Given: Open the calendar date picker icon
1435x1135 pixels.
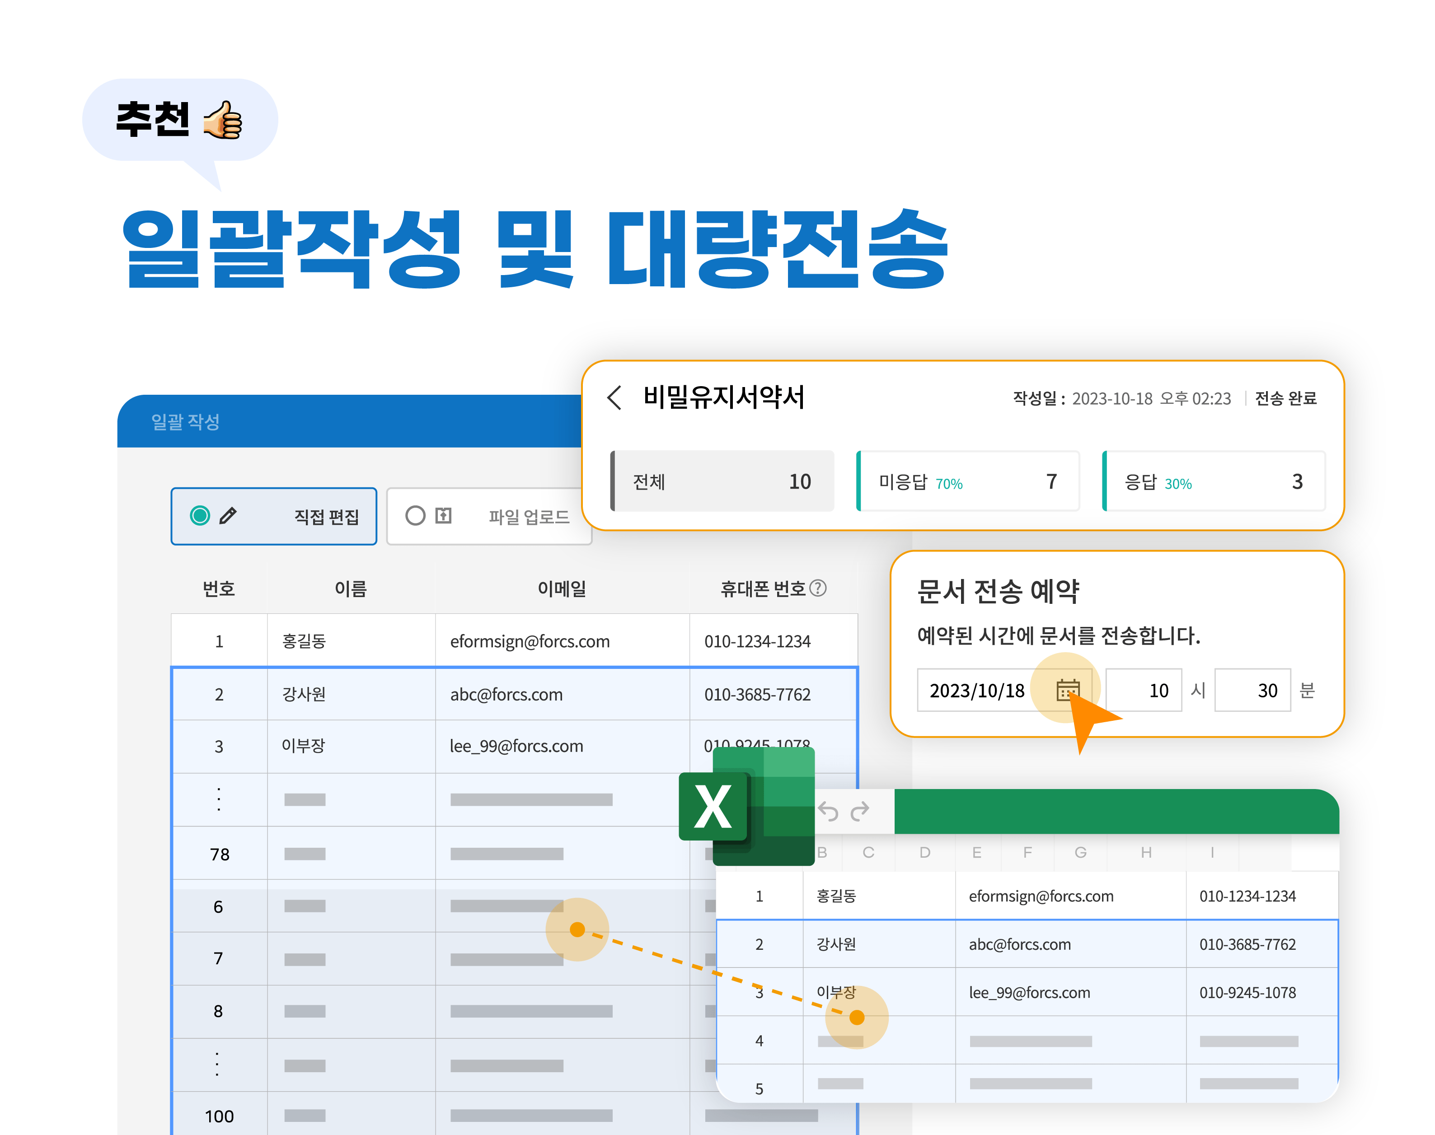Looking at the screenshot, I should point(1068,690).
